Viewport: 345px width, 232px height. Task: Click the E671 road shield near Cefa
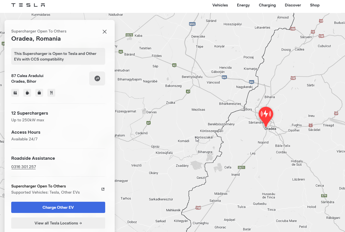click(242, 168)
